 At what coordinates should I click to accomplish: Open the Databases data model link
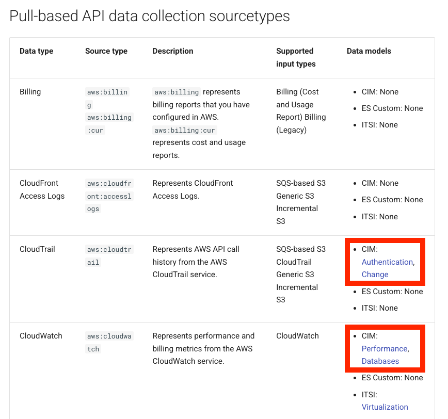(x=380, y=361)
